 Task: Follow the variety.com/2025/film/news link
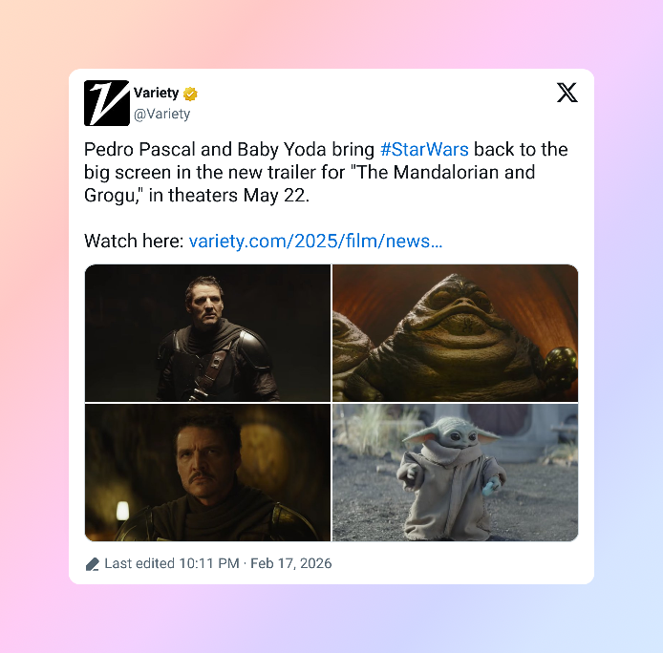coord(315,241)
